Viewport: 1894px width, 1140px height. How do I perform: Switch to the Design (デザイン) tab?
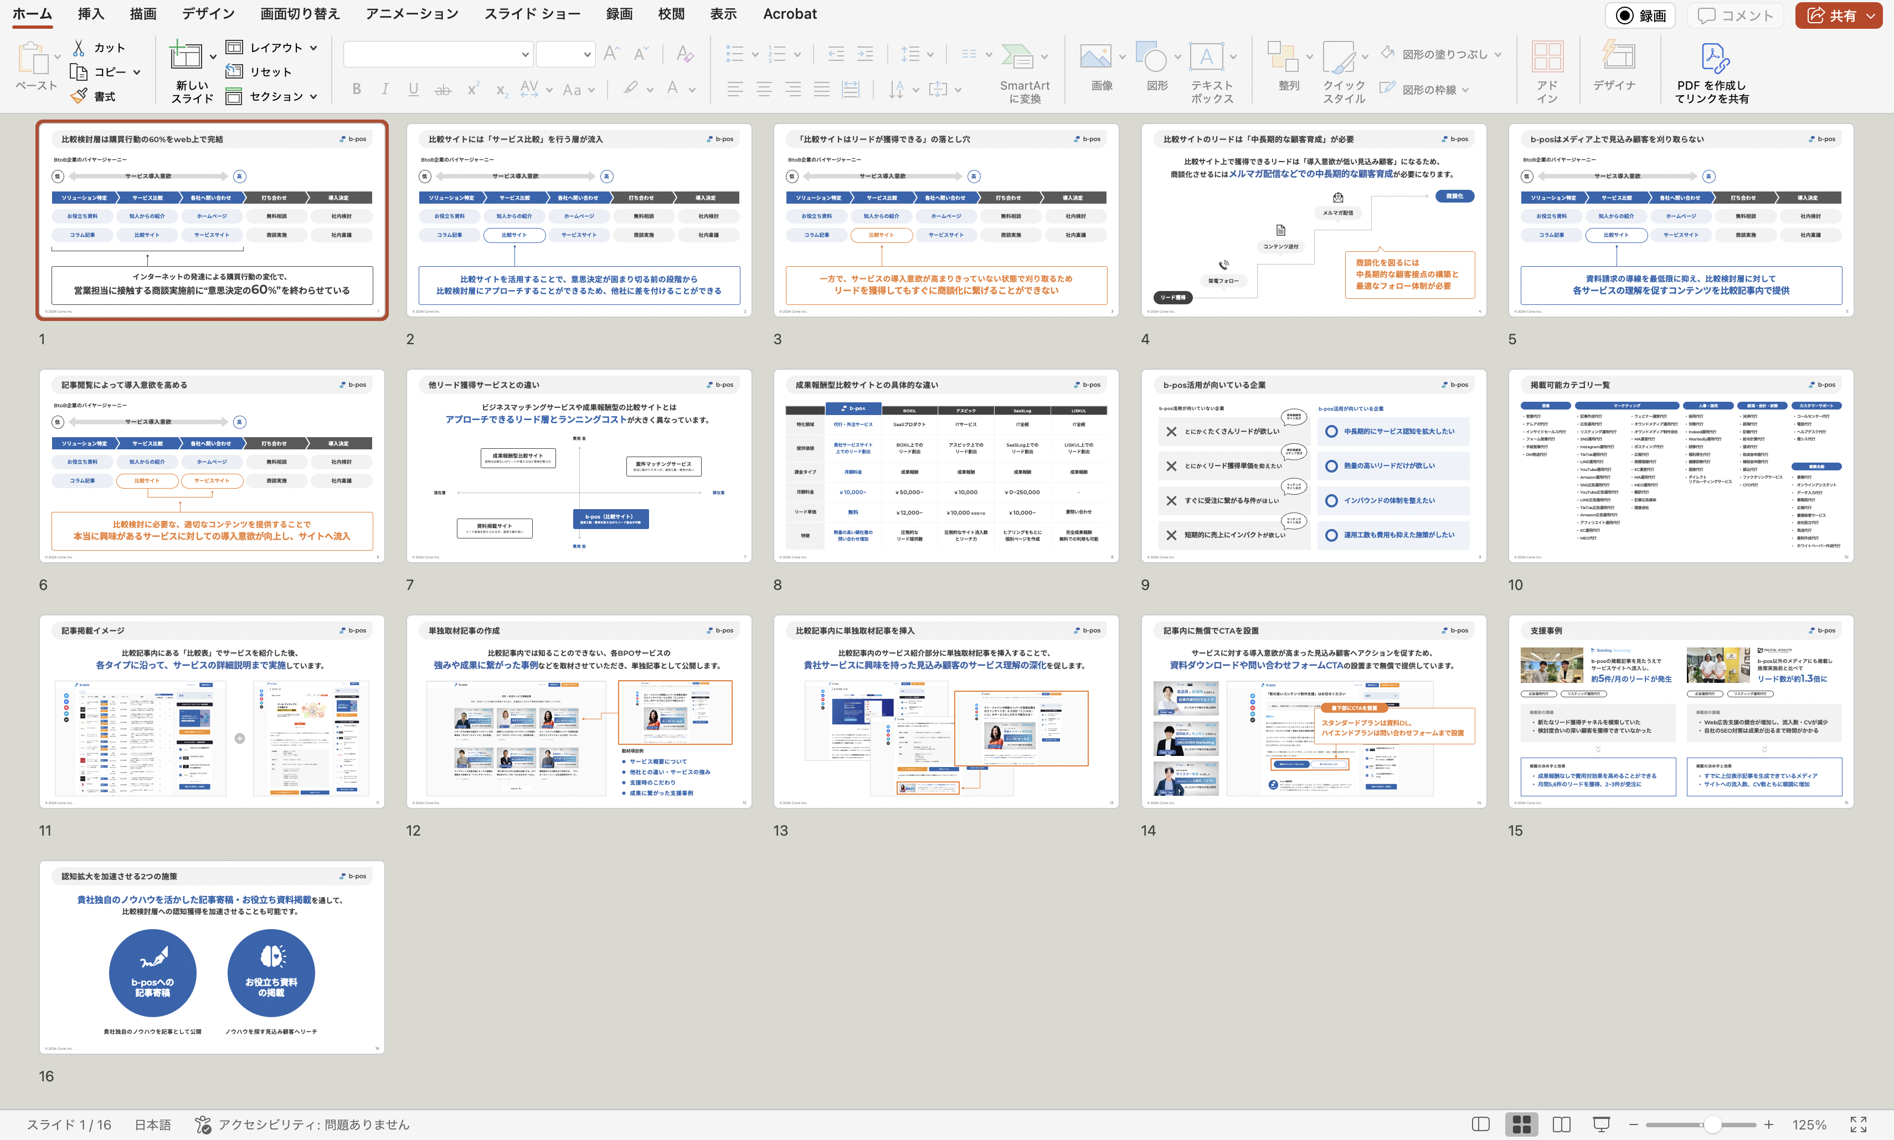[x=208, y=14]
